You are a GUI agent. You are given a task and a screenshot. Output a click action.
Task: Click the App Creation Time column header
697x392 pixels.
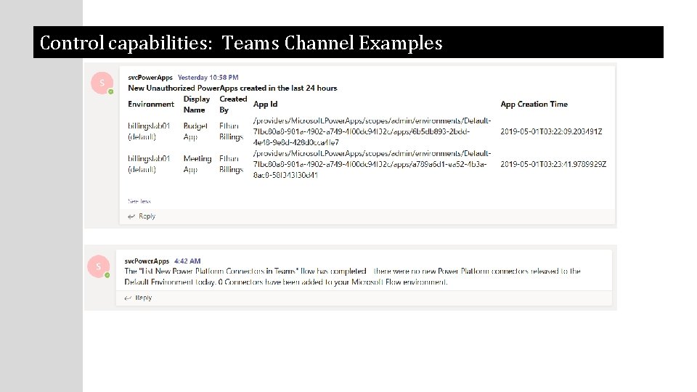pos(534,104)
